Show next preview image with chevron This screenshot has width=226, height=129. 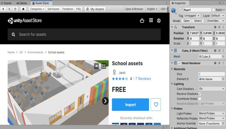[x=105, y=101]
